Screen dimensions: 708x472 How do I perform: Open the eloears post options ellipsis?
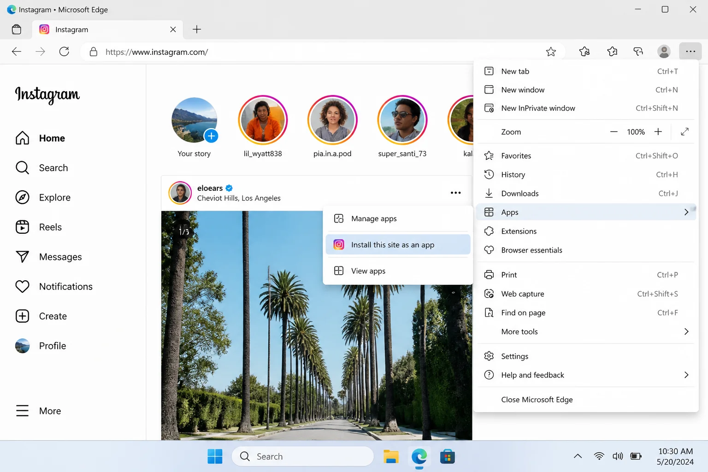tap(455, 193)
